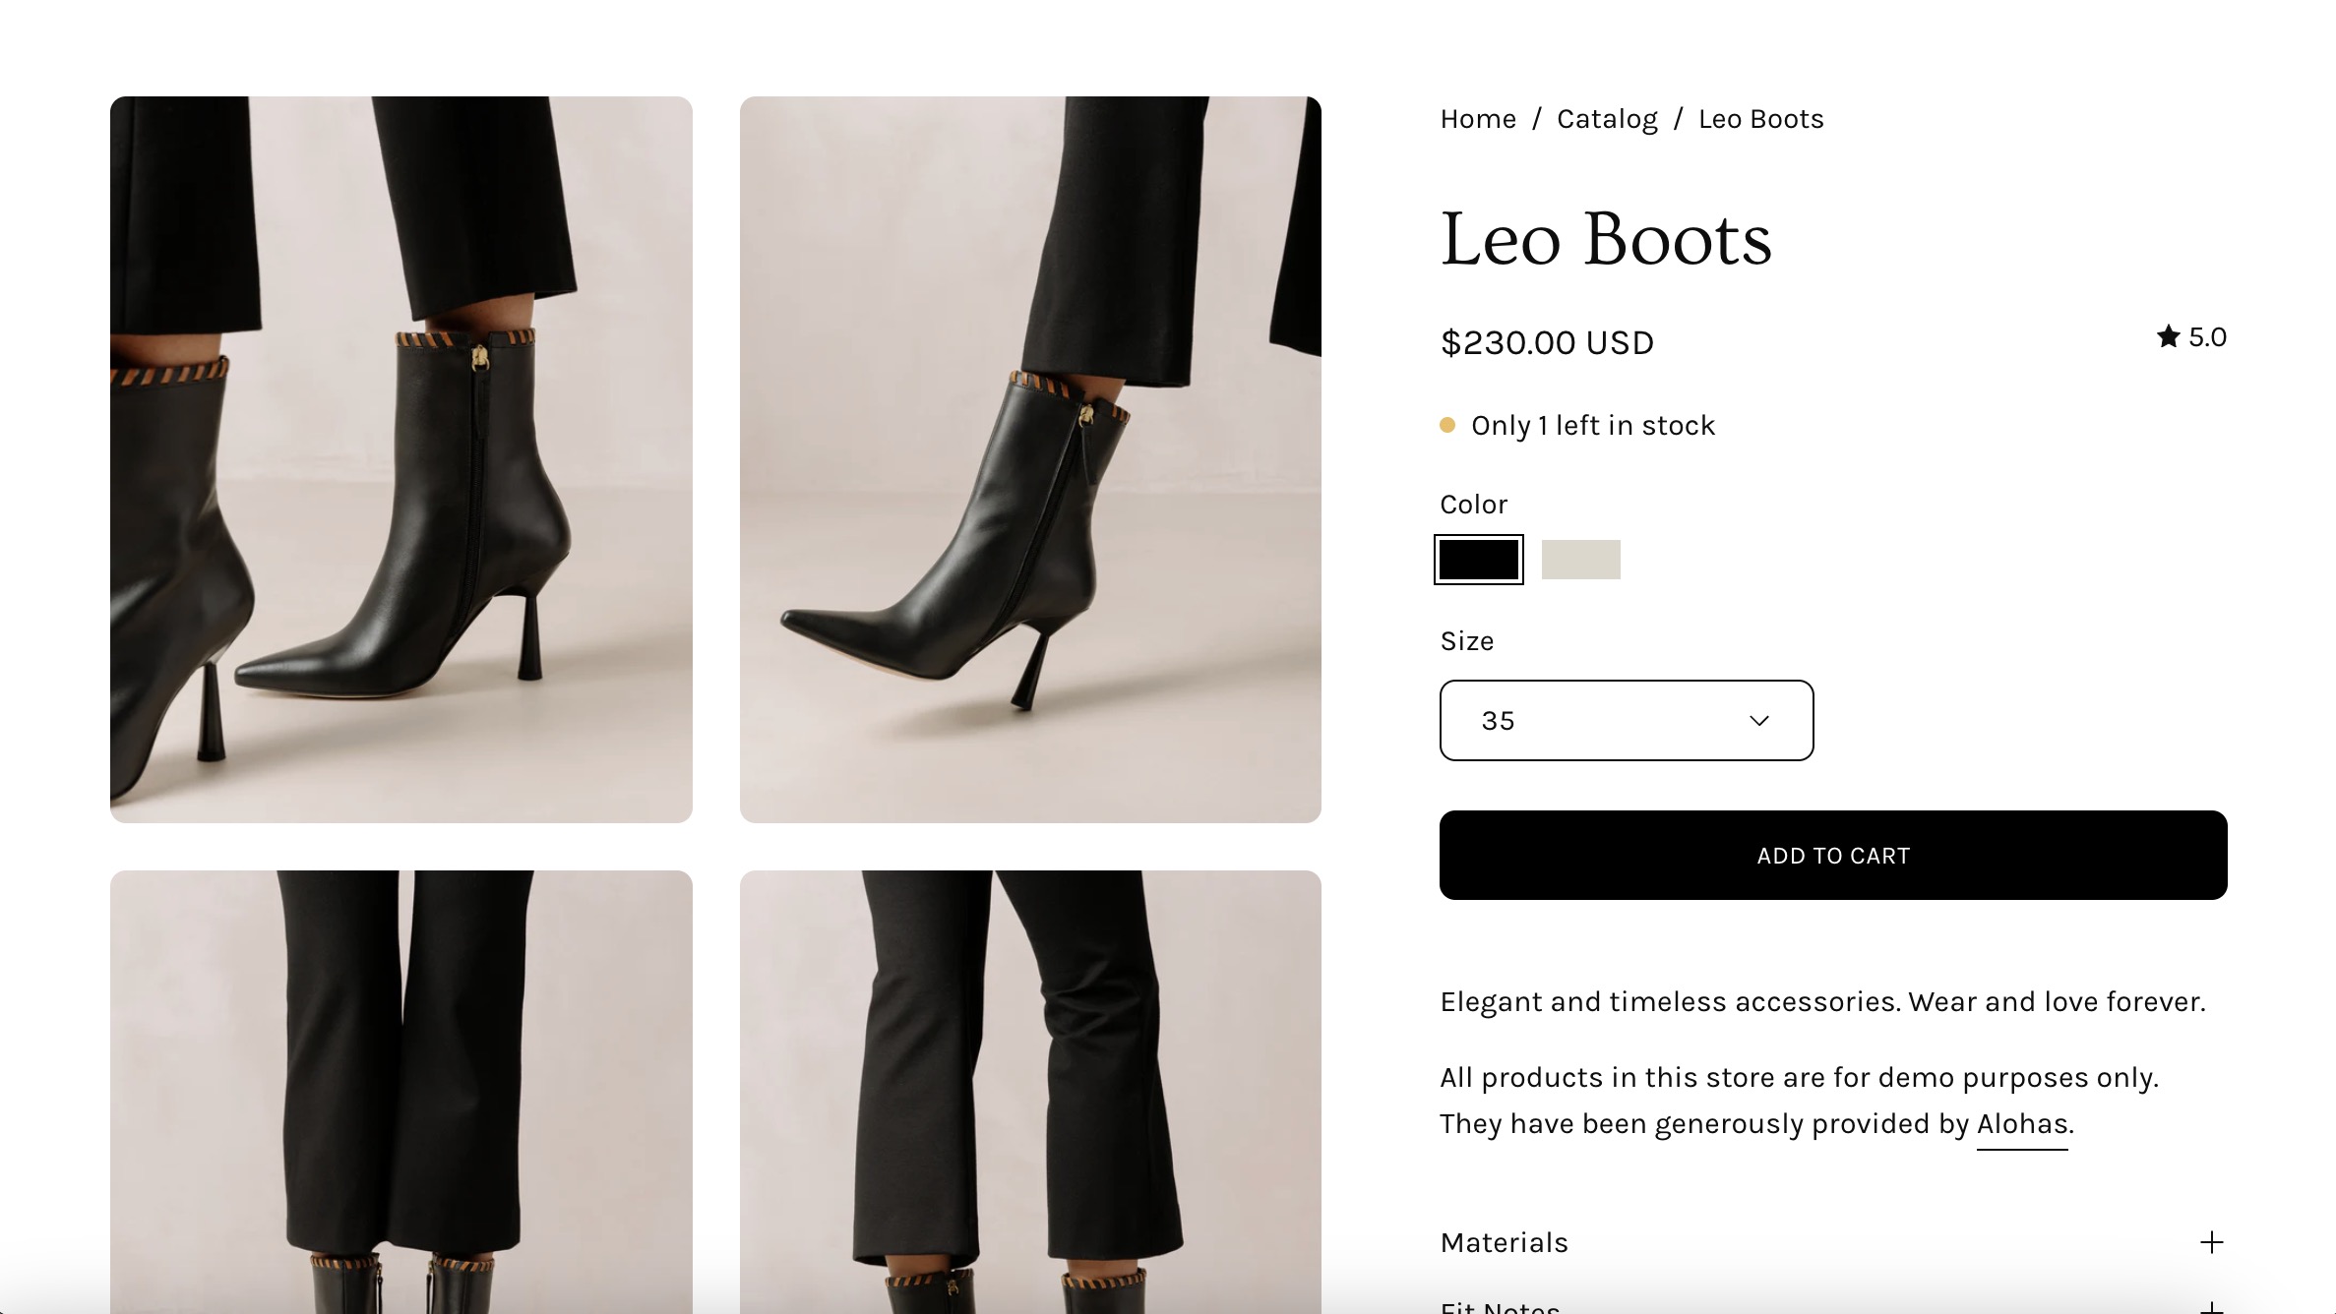Select the beige color option

coord(1580,560)
